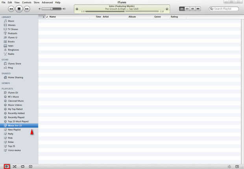Switch to album list view
Screen dimensions: 244x169
pos(187,9)
